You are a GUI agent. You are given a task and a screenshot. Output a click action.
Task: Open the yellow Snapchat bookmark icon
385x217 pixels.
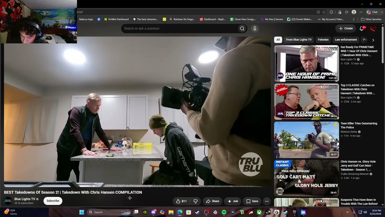(x=164, y=19)
